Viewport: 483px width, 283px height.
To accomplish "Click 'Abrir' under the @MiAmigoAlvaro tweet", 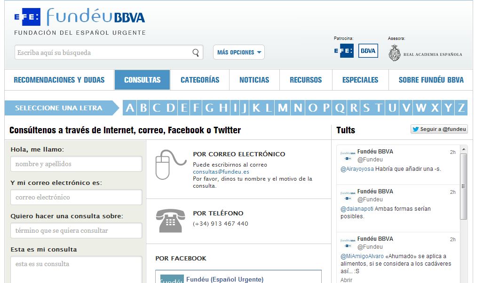I will 346,280.
